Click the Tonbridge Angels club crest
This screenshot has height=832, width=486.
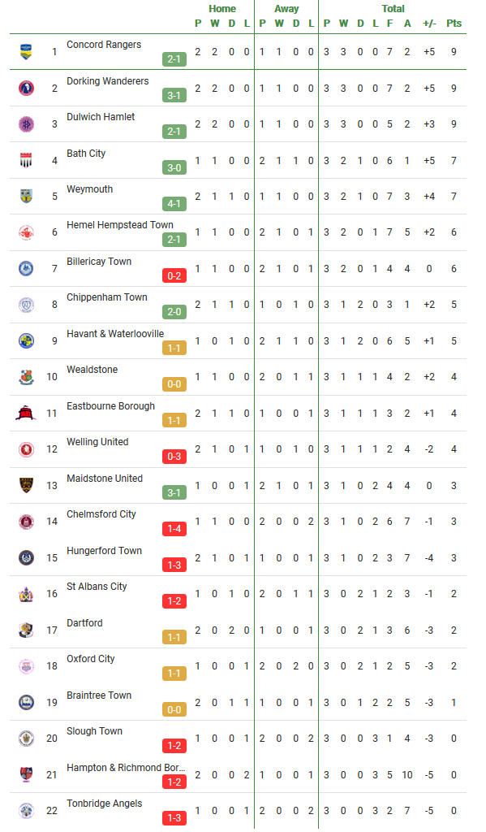[x=26, y=810]
